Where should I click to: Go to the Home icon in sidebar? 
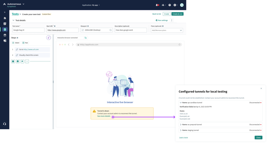[x=5, y=18]
